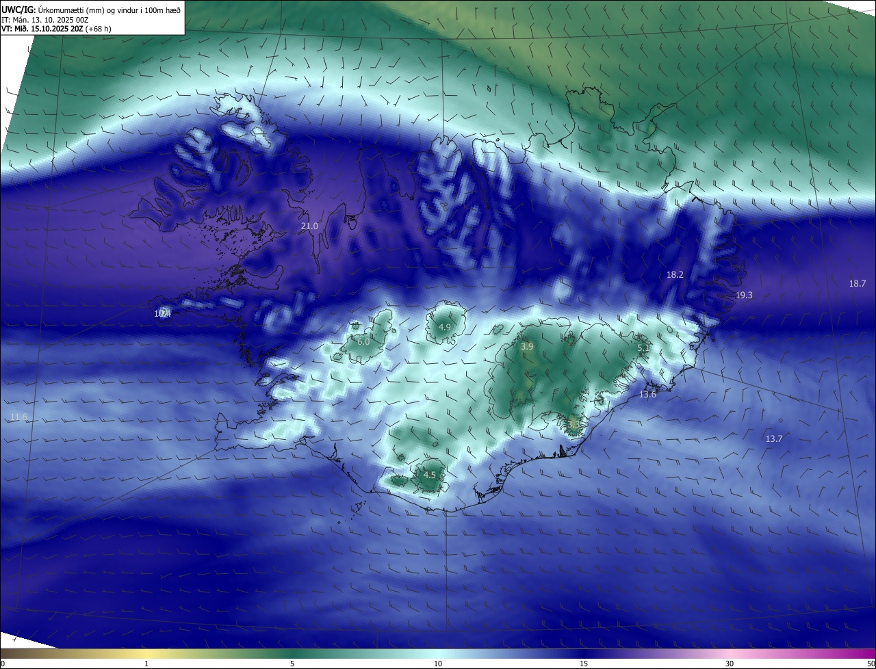
Task: Click the 5.1 value label
Action: point(644,348)
